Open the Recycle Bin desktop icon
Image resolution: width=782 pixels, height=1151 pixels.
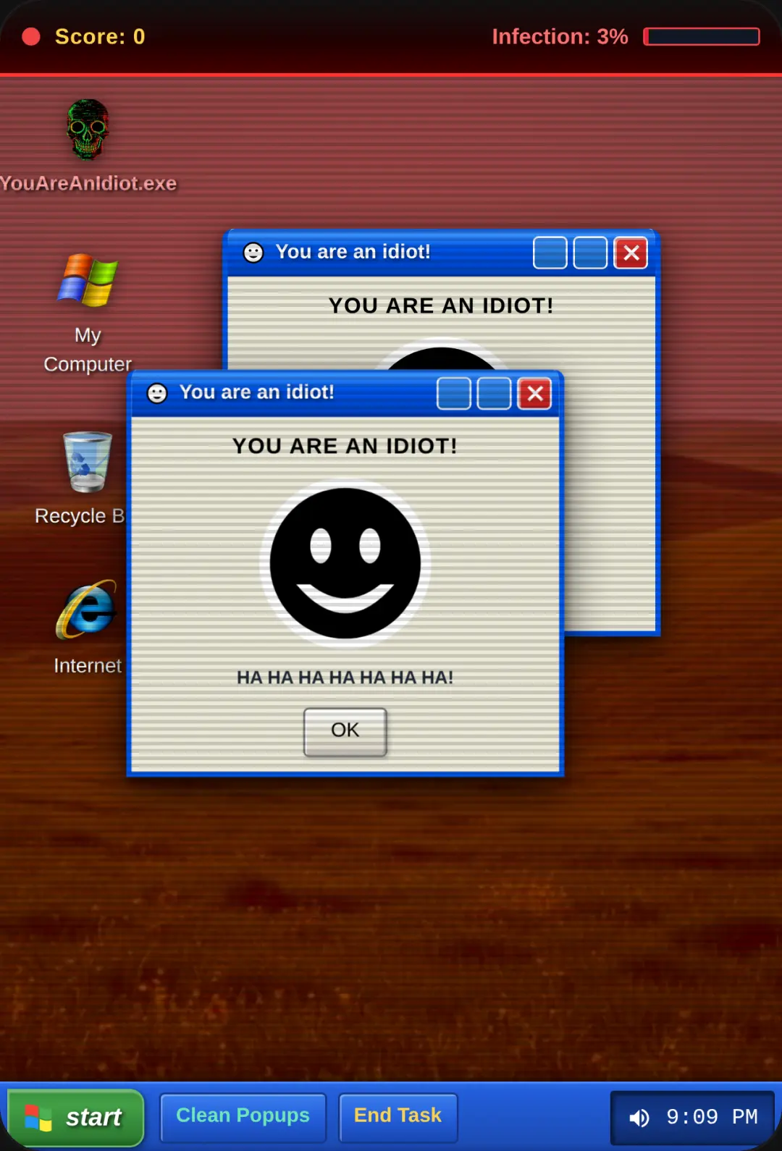pyautogui.click(x=88, y=462)
